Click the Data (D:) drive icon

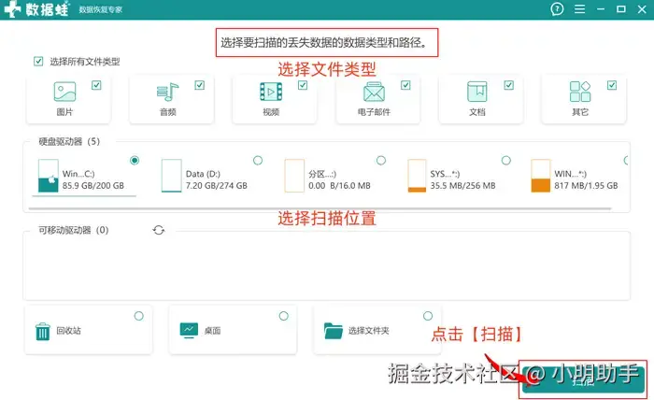[x=171, y=176]
